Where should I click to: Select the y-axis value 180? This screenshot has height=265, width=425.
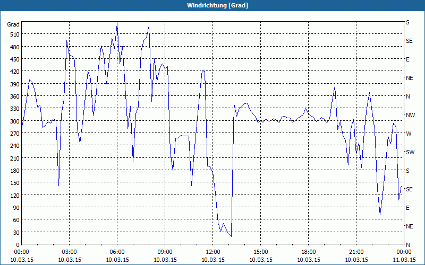(15, 171)
